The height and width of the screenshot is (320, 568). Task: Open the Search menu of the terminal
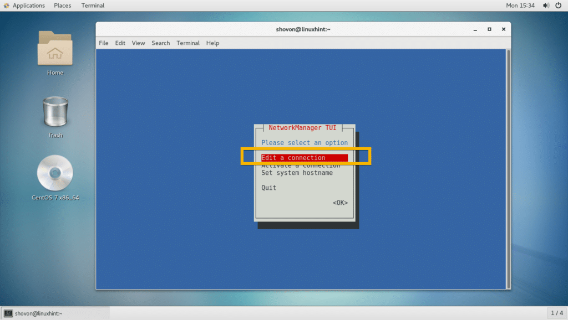(x=160, y=43)
